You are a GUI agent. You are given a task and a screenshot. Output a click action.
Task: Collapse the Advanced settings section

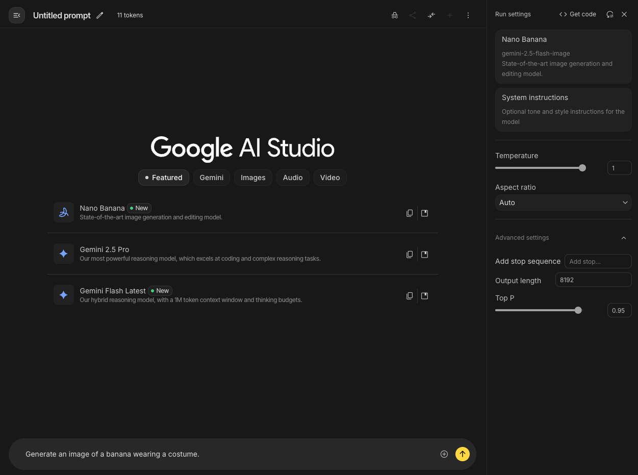tap(623, 238)
